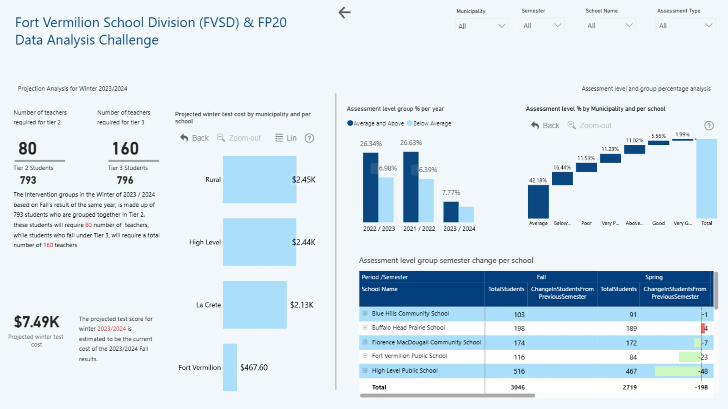Open the Semester filter dropdown
Viewport: 728px width, 409px height.
tap(542, 26)
